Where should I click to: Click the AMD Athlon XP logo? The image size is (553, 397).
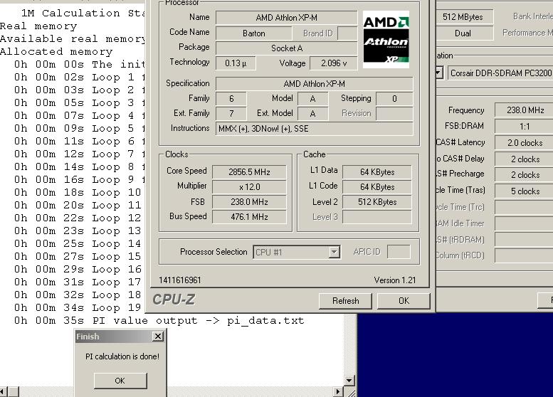(x=386, y=39)
